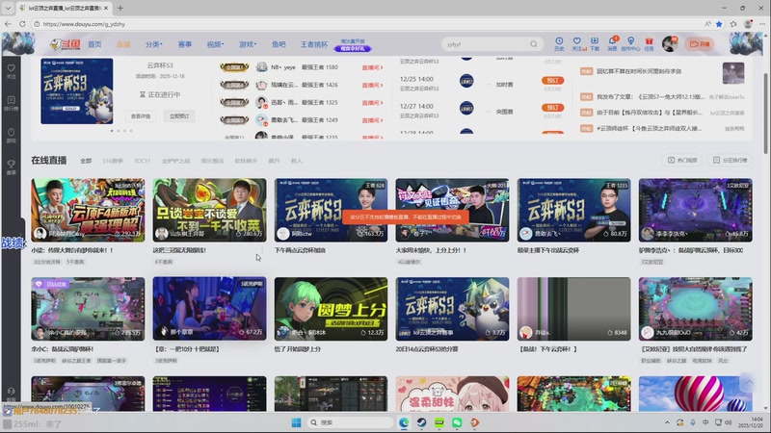Open the post starting 我发布了文章

(651, 97)
